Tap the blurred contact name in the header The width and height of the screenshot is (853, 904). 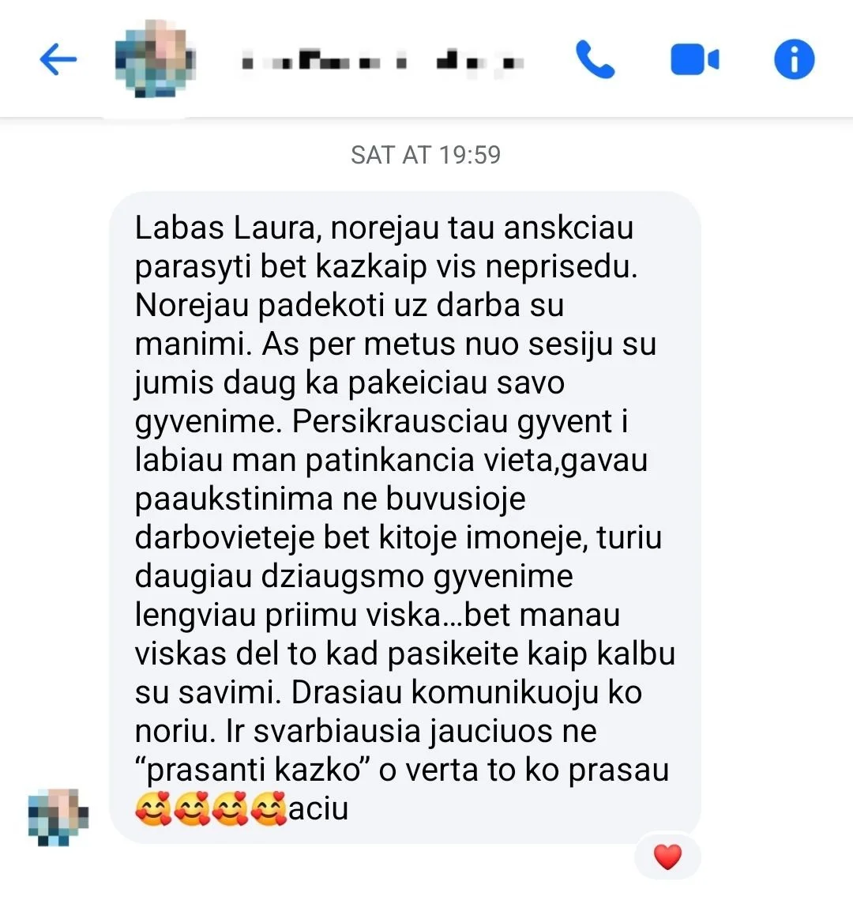coord(383,61)
